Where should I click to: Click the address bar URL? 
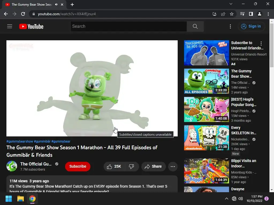tap(67, 14)
